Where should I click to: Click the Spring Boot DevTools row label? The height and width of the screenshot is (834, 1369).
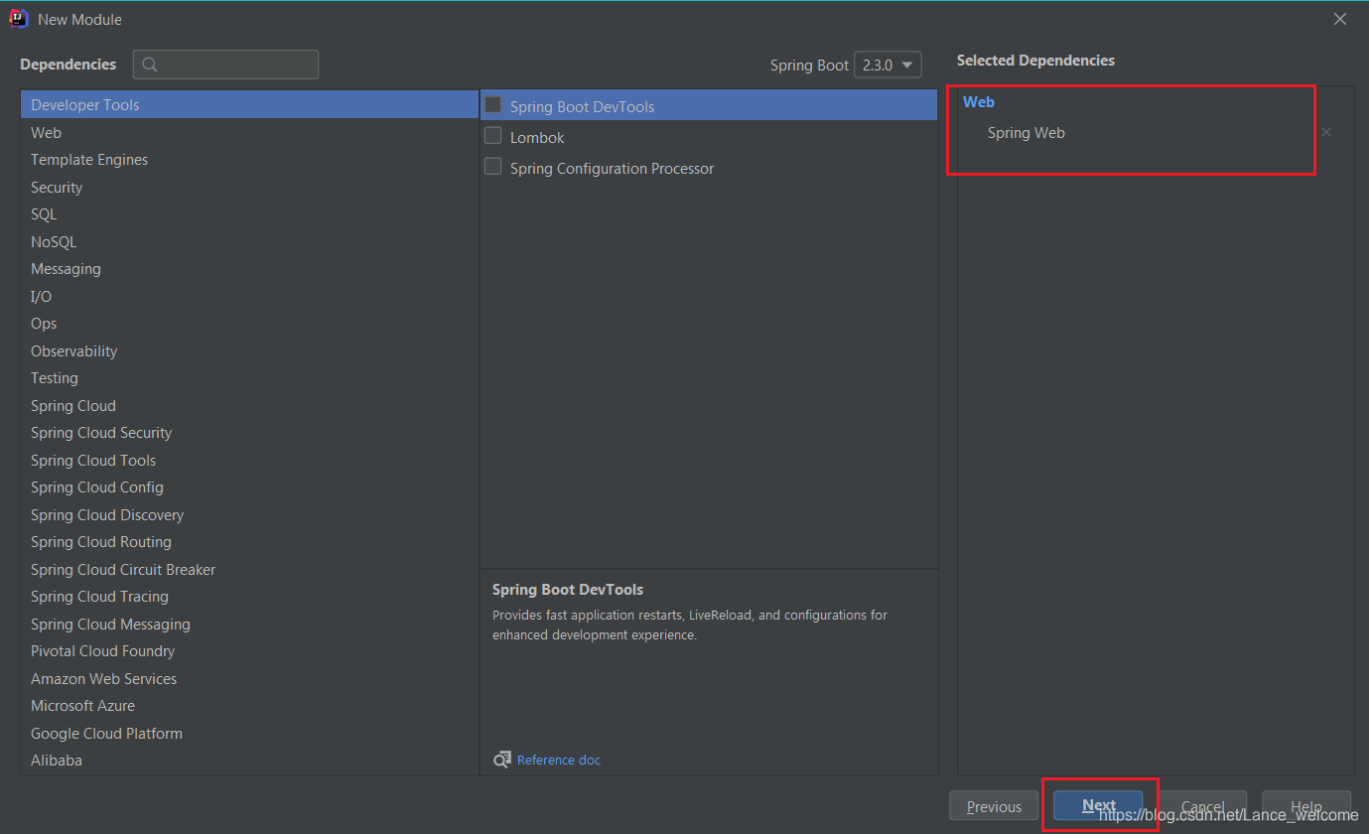point(582,107)
